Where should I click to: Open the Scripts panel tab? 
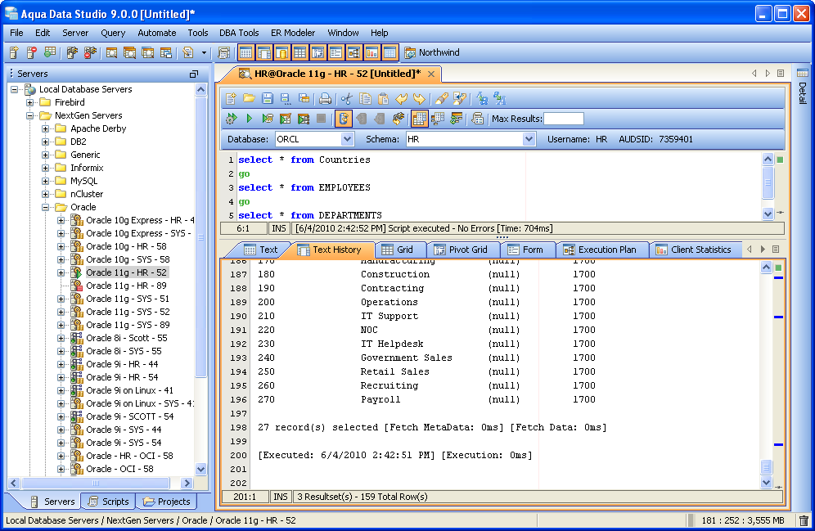pyautogui.click(x=107, y=502)
